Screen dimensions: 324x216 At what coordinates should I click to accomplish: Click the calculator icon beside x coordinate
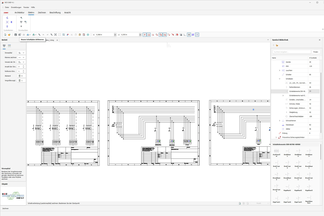point(115,35)
